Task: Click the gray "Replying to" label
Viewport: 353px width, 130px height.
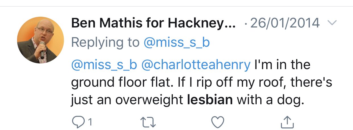Action: click(105, 42)
